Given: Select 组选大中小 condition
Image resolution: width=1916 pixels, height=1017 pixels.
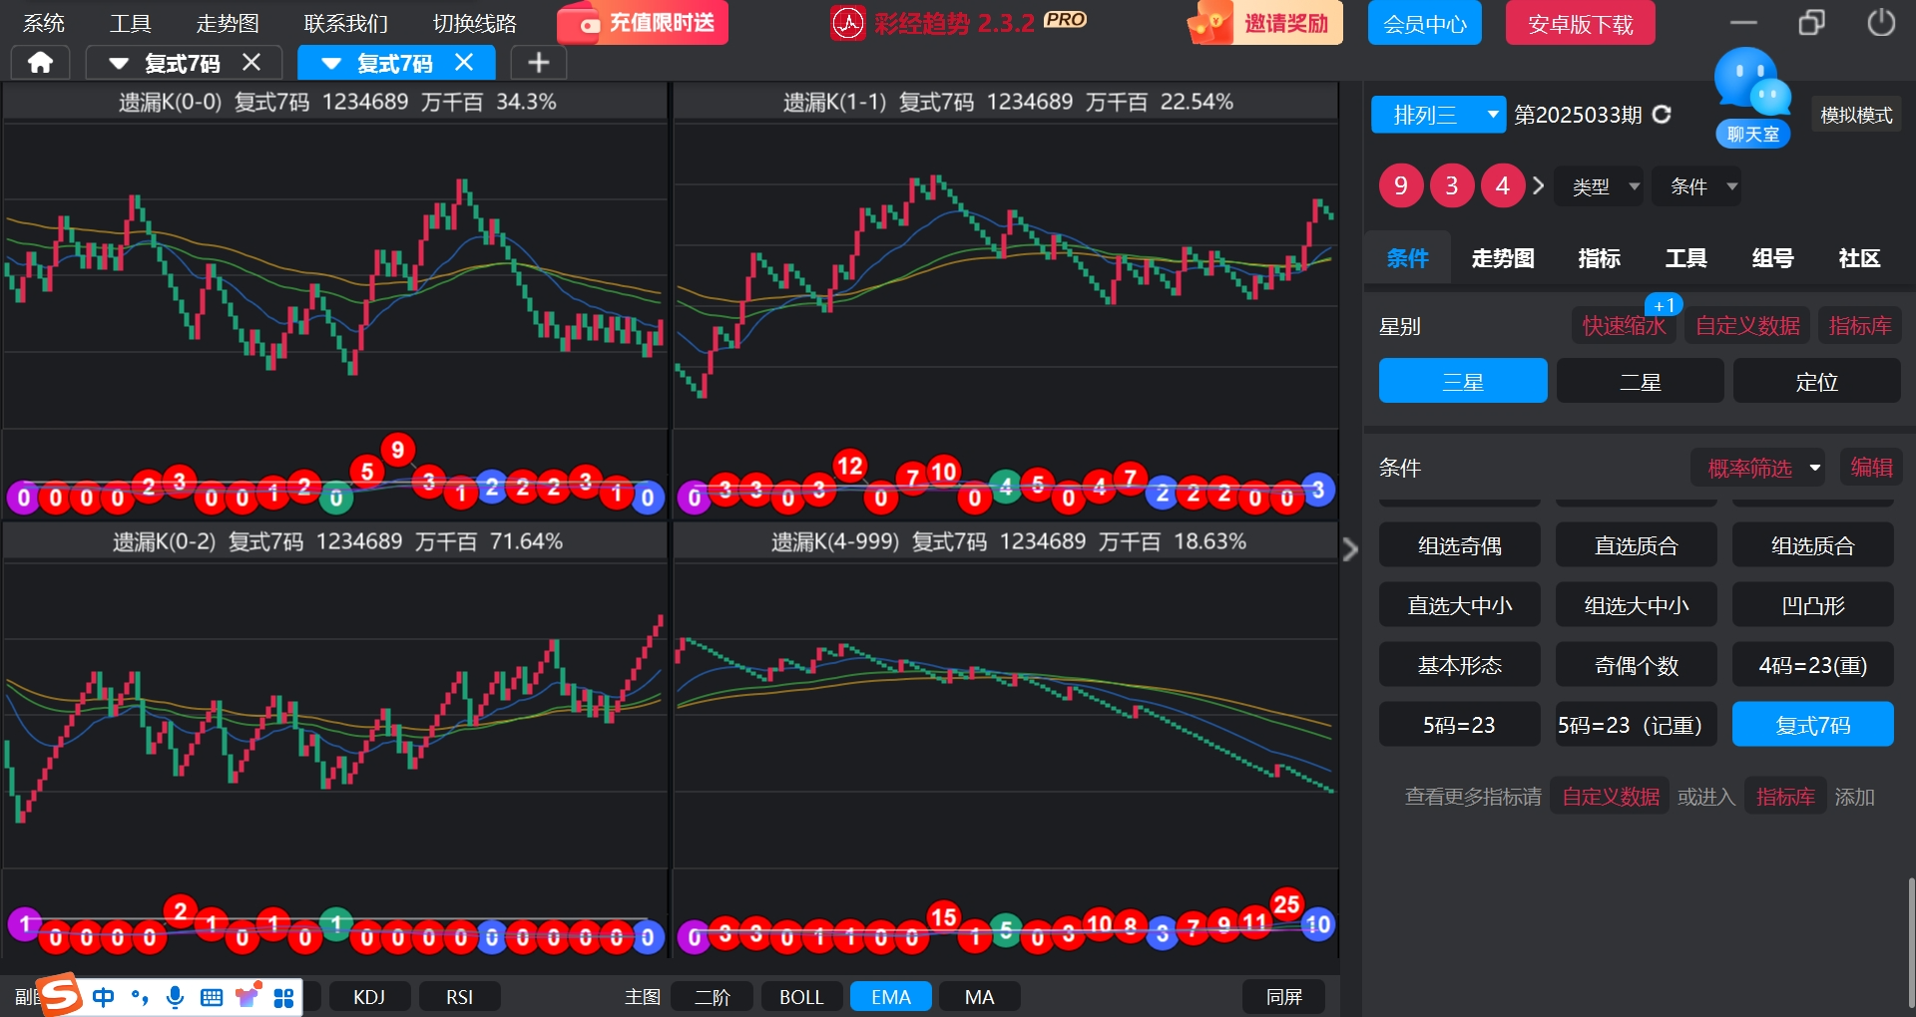Looking at the screenshot, I should [1637, 605].
